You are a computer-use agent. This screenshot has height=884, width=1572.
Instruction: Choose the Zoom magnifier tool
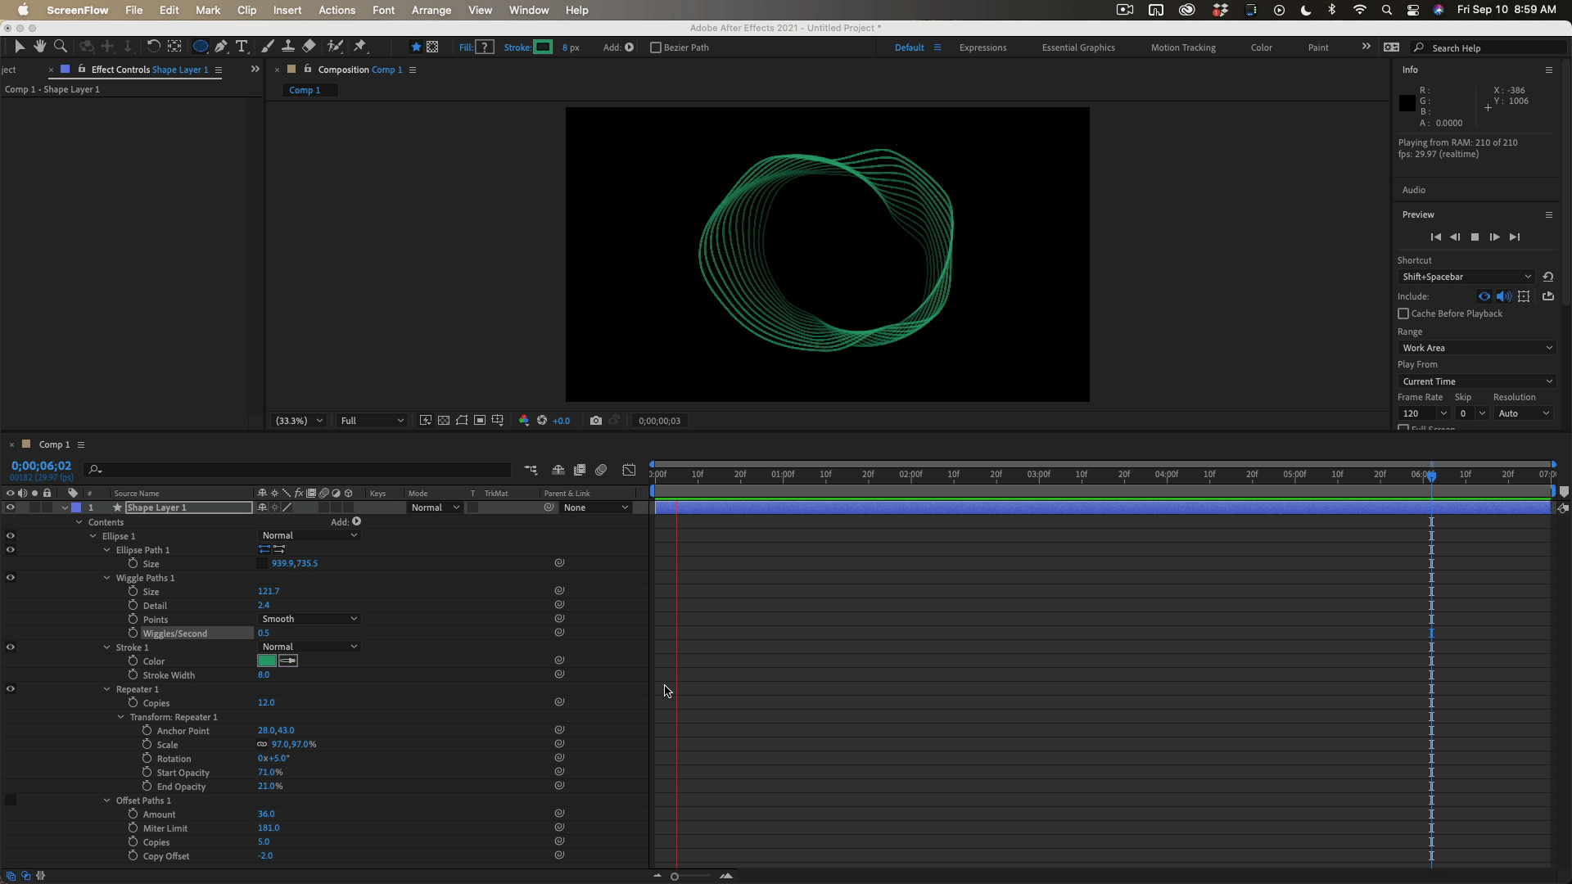pos(60,47)
